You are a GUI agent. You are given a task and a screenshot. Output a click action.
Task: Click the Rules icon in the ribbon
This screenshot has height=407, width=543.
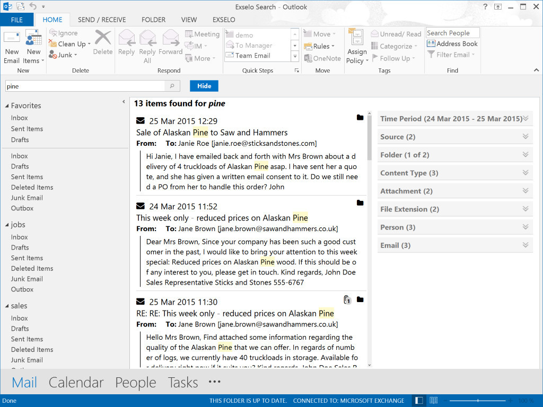308,47
